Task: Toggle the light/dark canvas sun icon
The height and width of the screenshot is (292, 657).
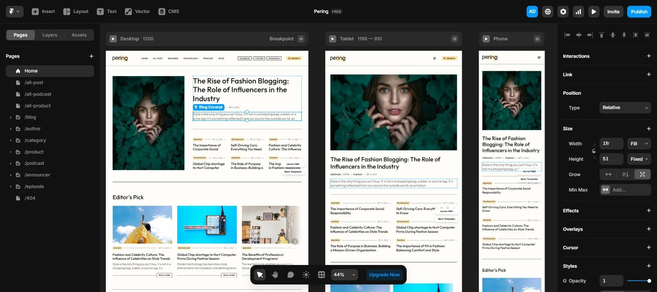Action: 306,275
